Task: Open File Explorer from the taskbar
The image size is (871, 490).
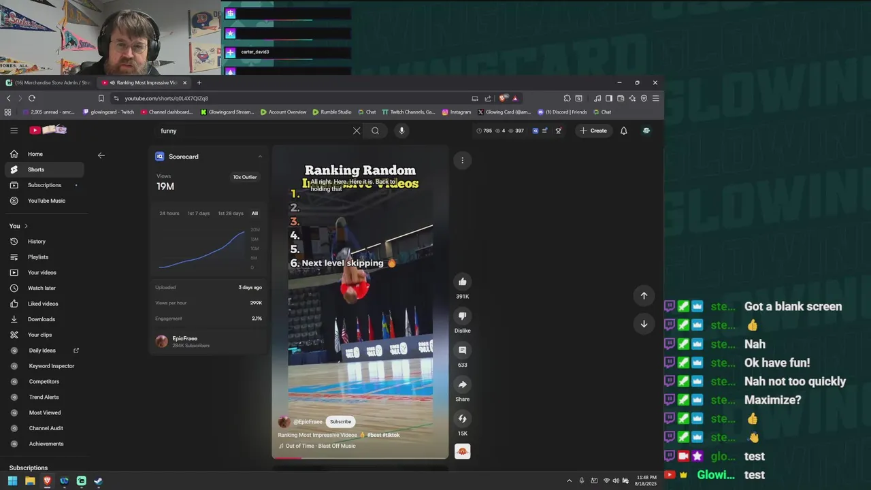Action: (30, 481)
